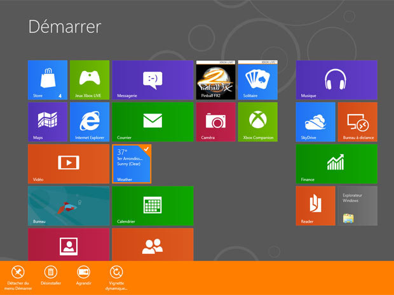Open the Xbox Companion tile
394x295 pixels.
click(258, 122)
